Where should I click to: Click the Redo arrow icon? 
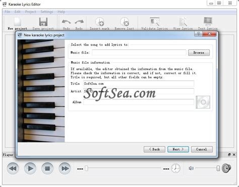click(79, 22)
